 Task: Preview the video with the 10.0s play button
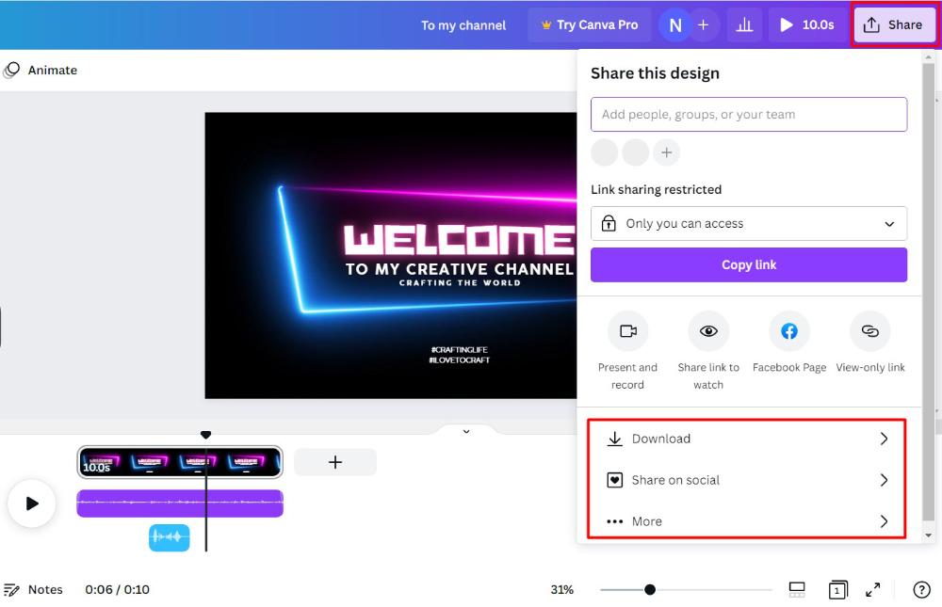click(x=805, y=24)
